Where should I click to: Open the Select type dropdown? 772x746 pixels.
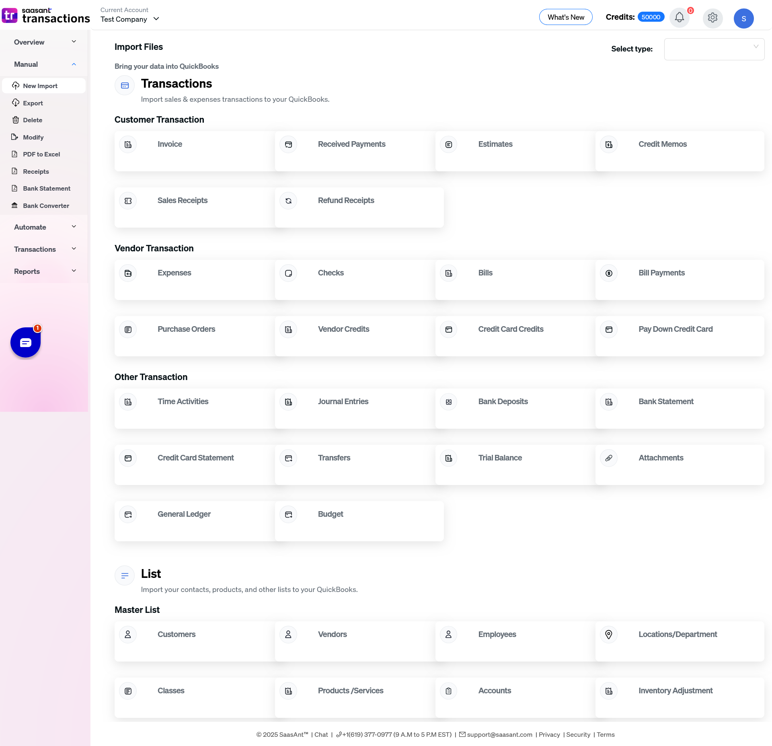pos(714,49)
